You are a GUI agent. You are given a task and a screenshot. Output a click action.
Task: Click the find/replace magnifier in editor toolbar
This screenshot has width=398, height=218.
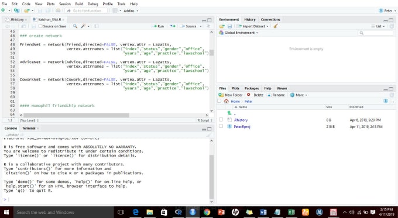[75, 26]
